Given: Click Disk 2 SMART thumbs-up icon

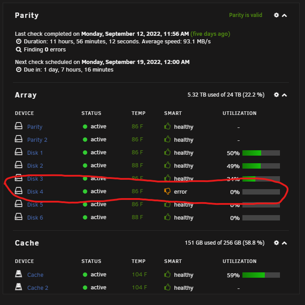Looking at the screenshot, I should click(x=167, y=165).
